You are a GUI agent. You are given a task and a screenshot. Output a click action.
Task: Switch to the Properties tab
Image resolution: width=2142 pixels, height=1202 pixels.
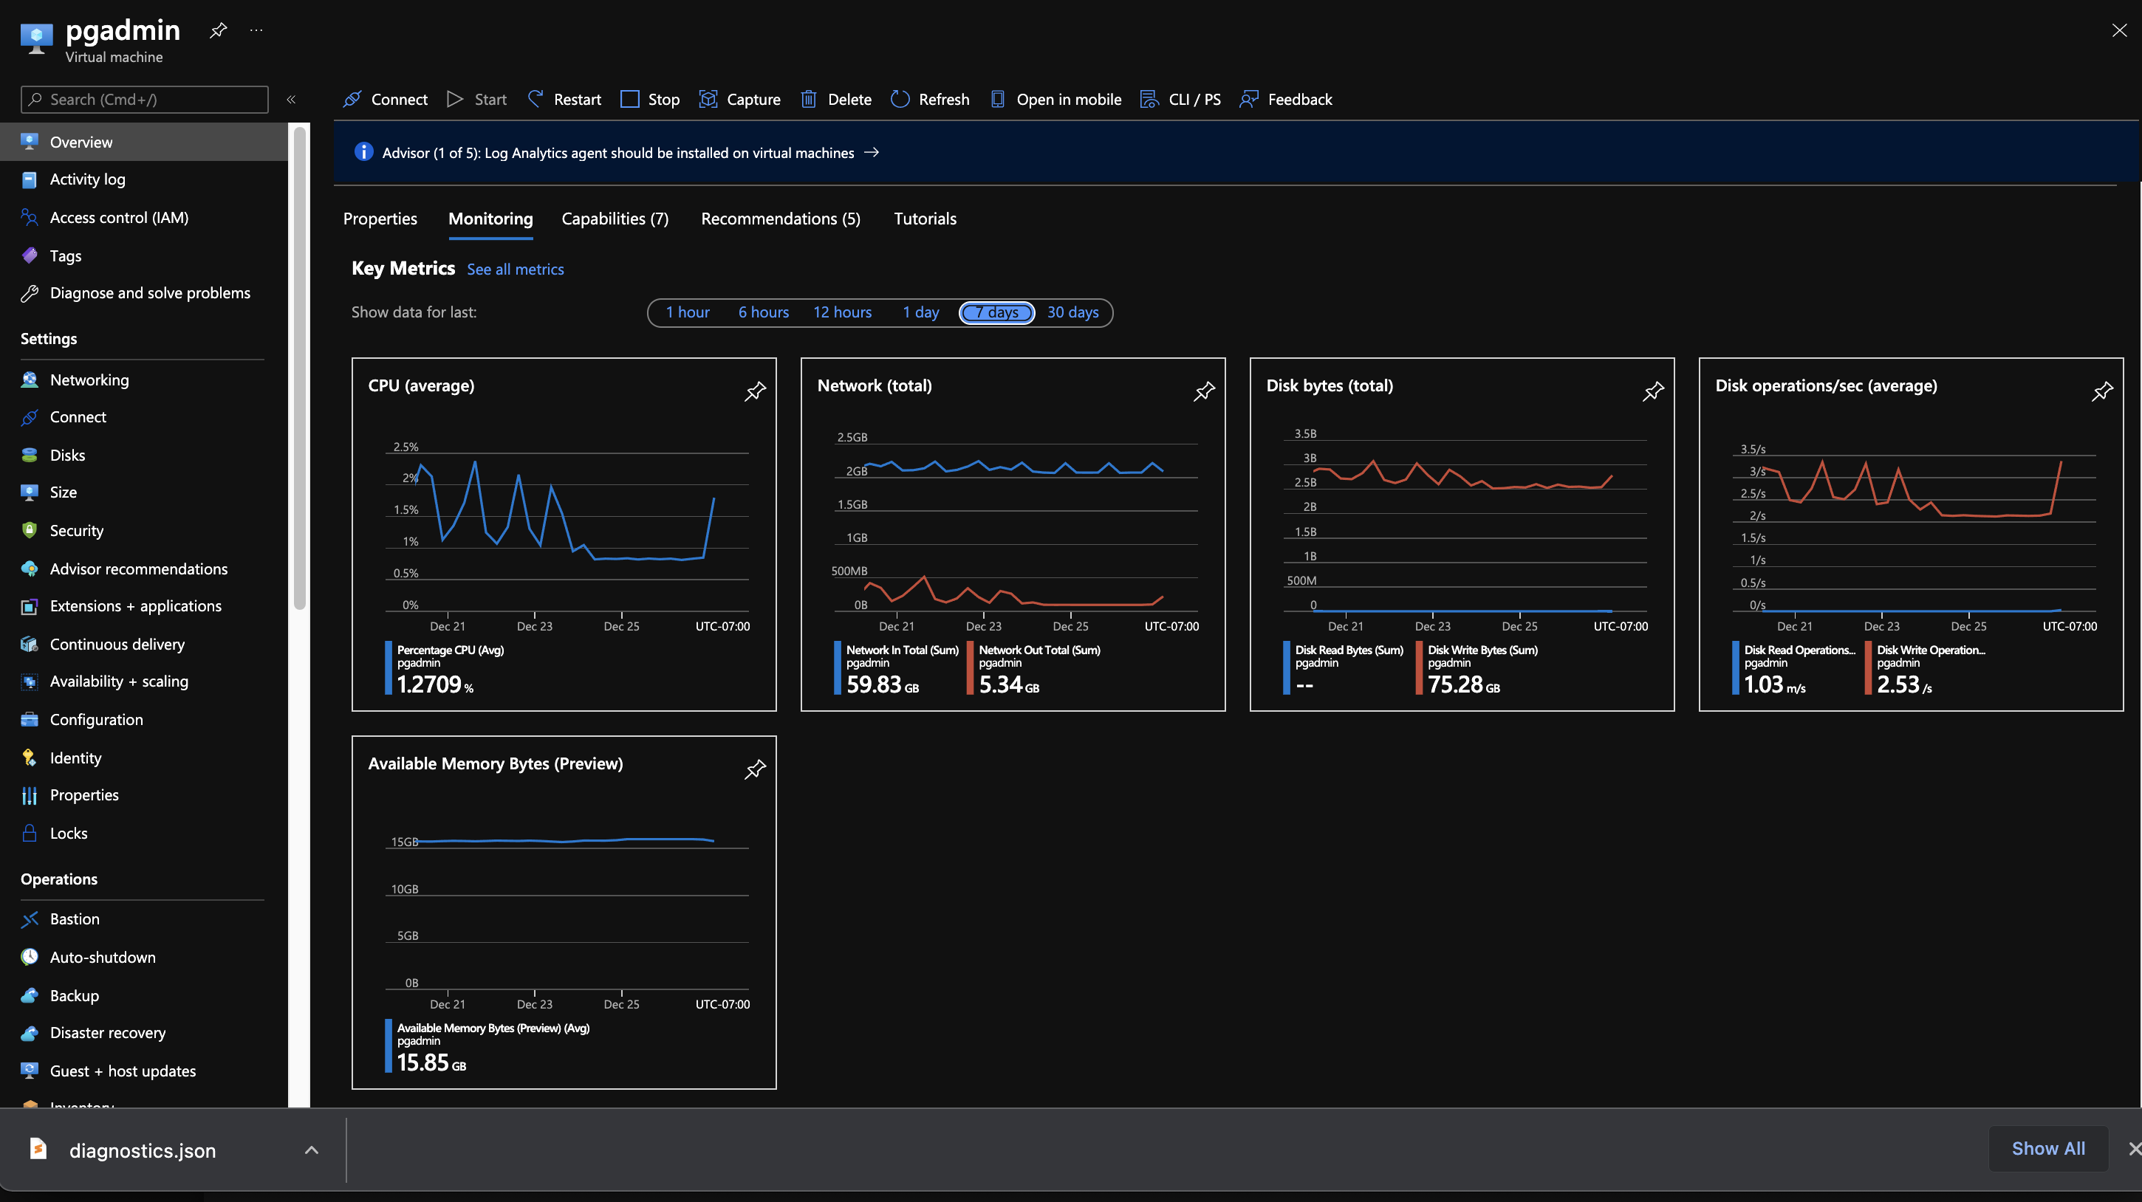380,219
